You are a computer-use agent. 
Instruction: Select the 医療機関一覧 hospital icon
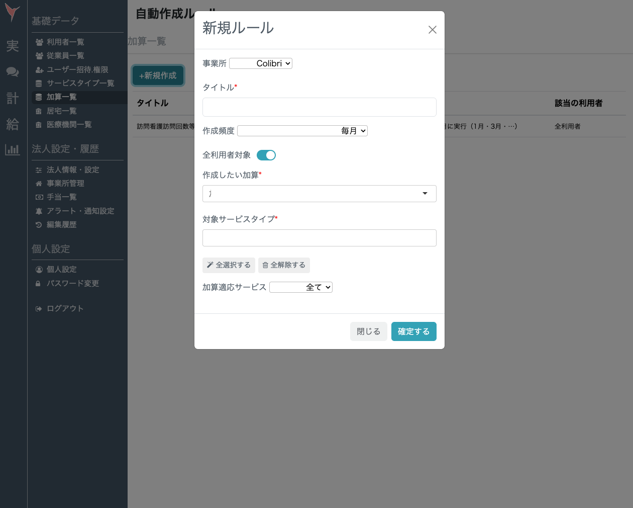click(x=39, y=124)
